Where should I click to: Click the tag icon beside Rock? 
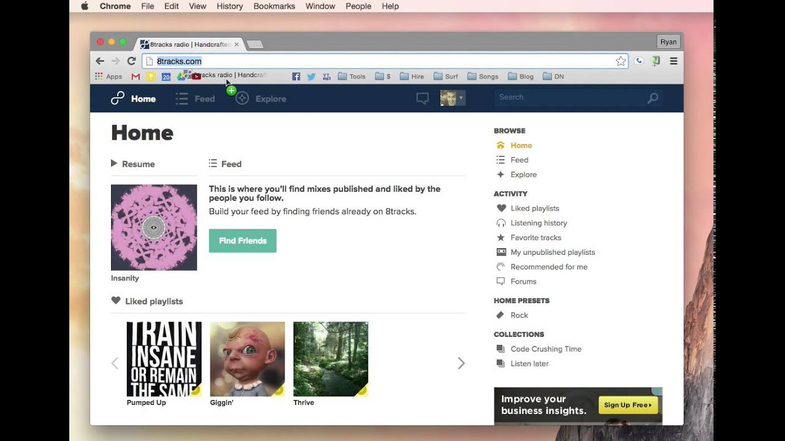501,315
